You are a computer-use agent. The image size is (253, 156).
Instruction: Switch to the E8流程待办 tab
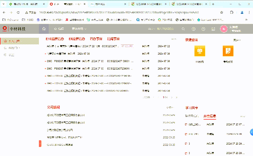point(77,39)
